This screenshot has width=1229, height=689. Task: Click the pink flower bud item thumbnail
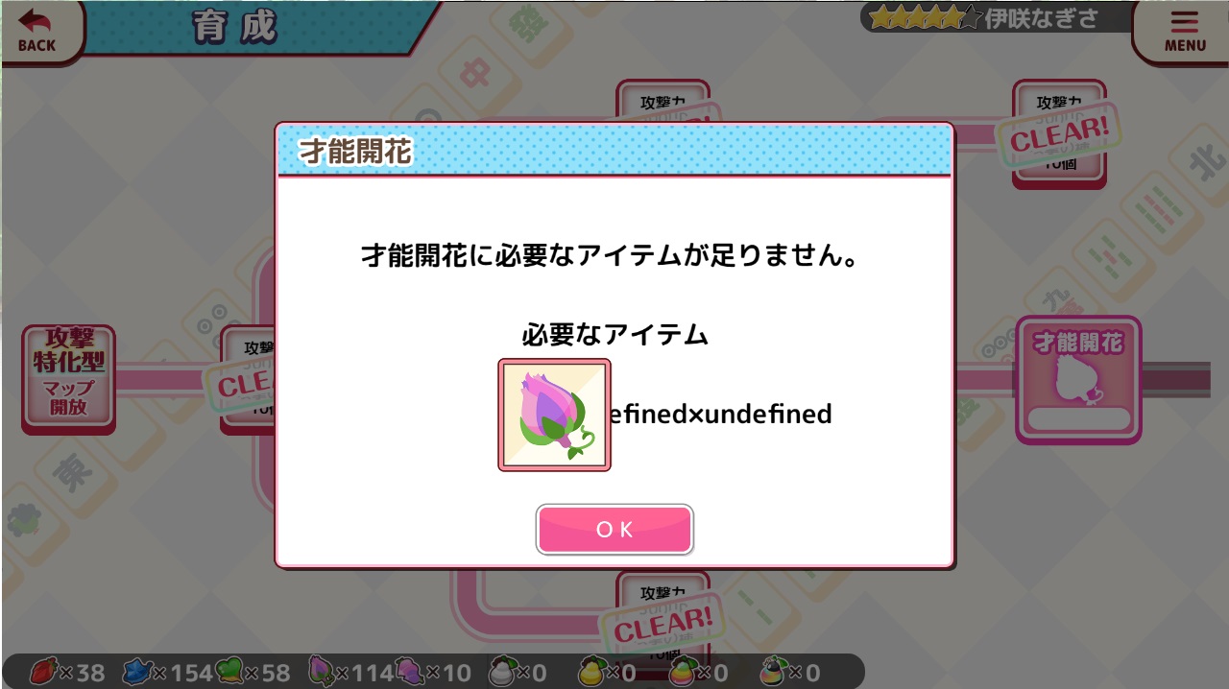(554, 415)
